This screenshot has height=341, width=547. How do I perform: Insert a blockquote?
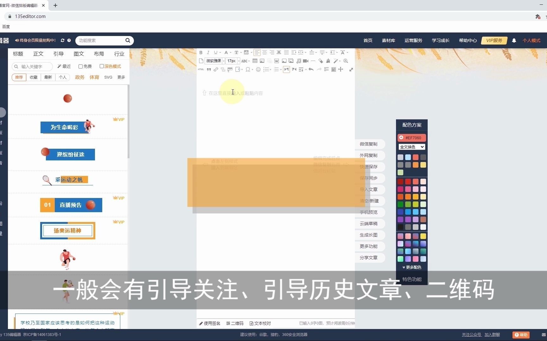click(209, 69)
